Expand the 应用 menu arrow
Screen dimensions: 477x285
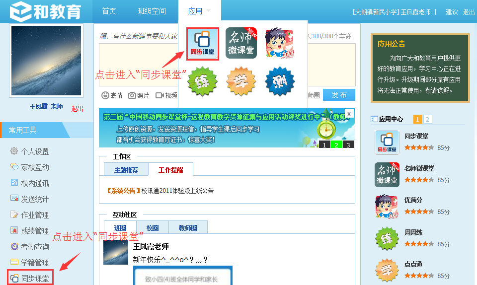pos(209,11)
